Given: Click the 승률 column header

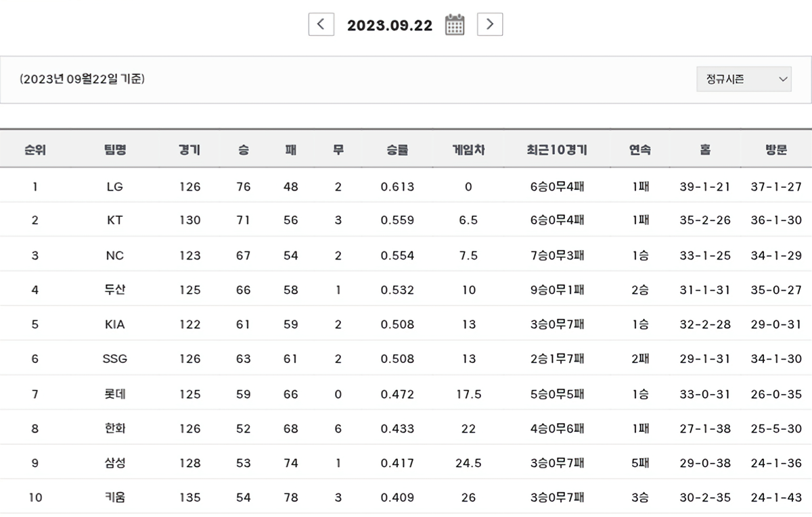Looking at the screenshot, I should [x=397, y=149].
